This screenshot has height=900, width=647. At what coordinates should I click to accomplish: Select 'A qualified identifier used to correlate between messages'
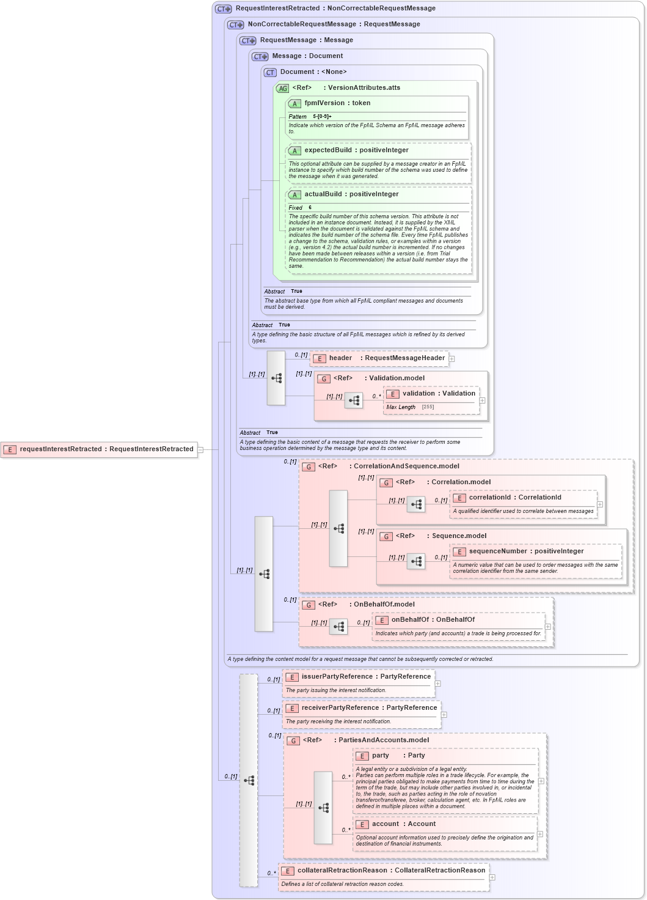point(524,511)
